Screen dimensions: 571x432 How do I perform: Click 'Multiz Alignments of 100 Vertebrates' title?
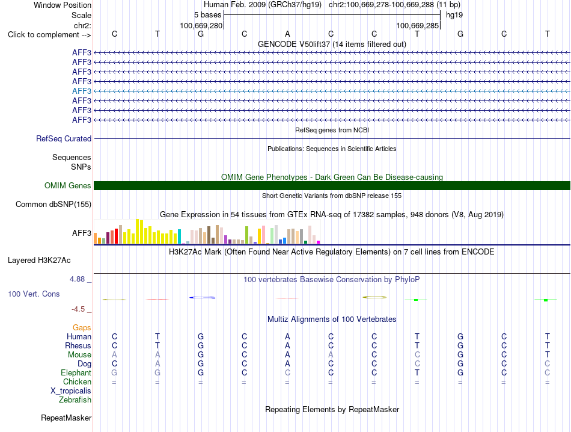332,319
